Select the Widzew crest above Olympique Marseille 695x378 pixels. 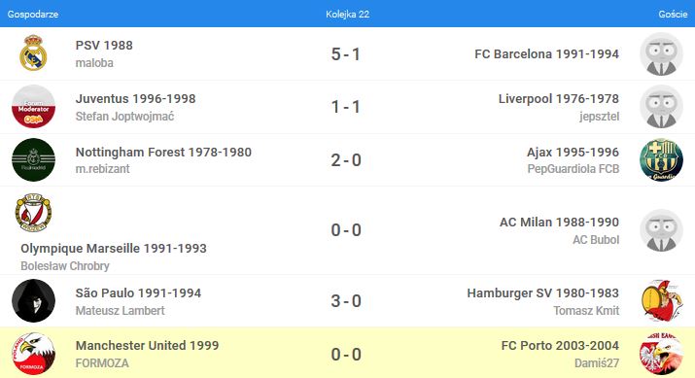tap(33, 213)
